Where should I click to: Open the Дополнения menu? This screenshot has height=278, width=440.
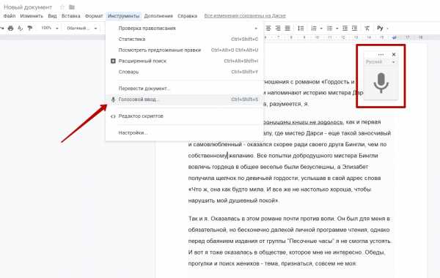[x=158, y=16]
